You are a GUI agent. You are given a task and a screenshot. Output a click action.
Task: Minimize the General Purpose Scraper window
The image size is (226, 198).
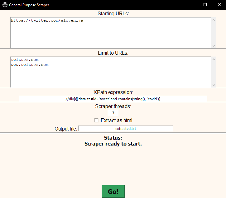(x=190, y=5)
